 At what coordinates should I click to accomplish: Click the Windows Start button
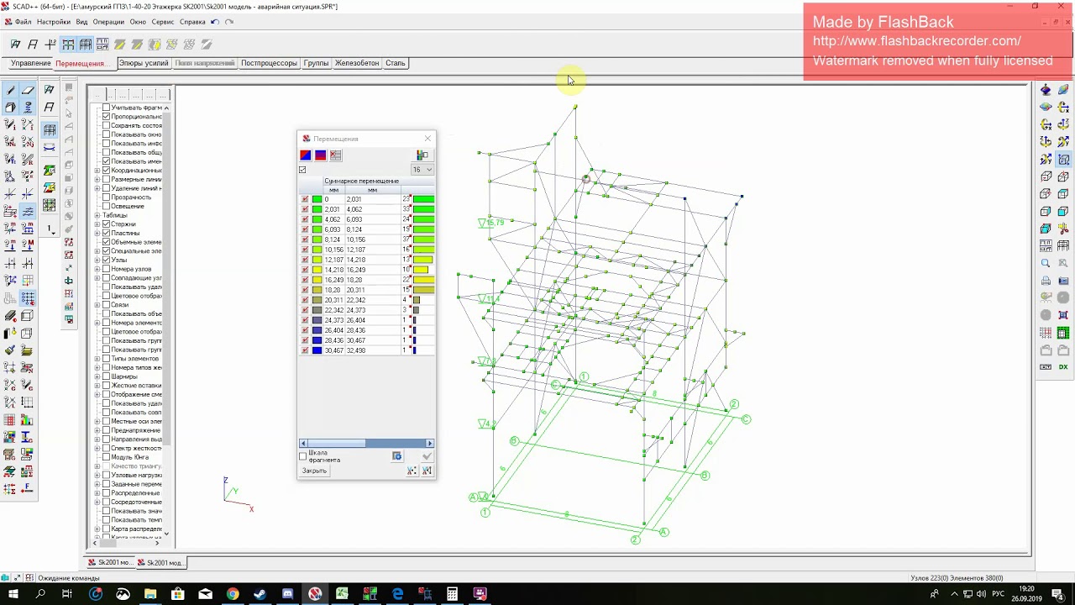tap(13, 594)
